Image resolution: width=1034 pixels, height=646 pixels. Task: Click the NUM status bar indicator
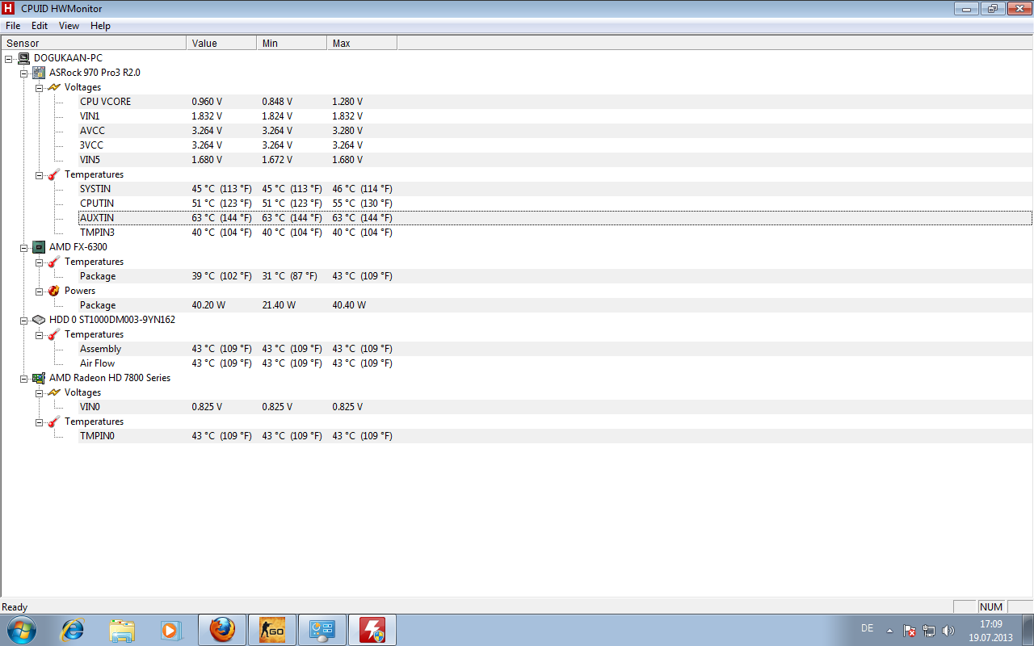click(991, 607)
